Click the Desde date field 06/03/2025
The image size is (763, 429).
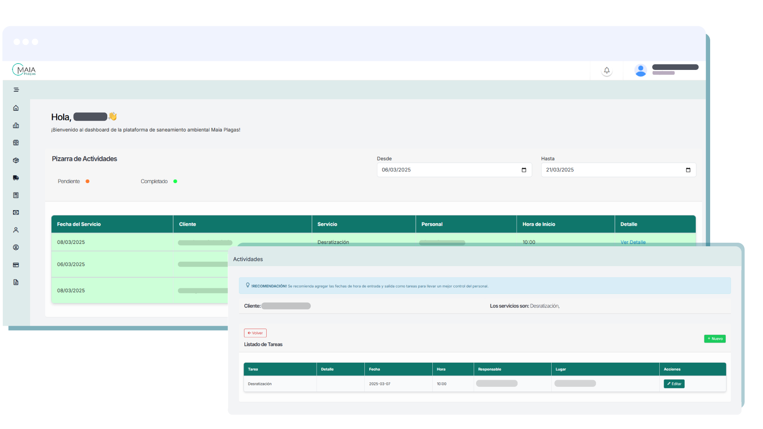point(437,170)
